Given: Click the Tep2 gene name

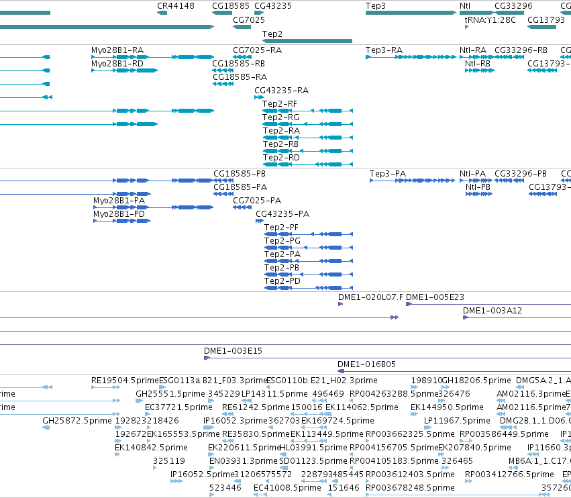Looking at the screenshot, I should [272, 34].
